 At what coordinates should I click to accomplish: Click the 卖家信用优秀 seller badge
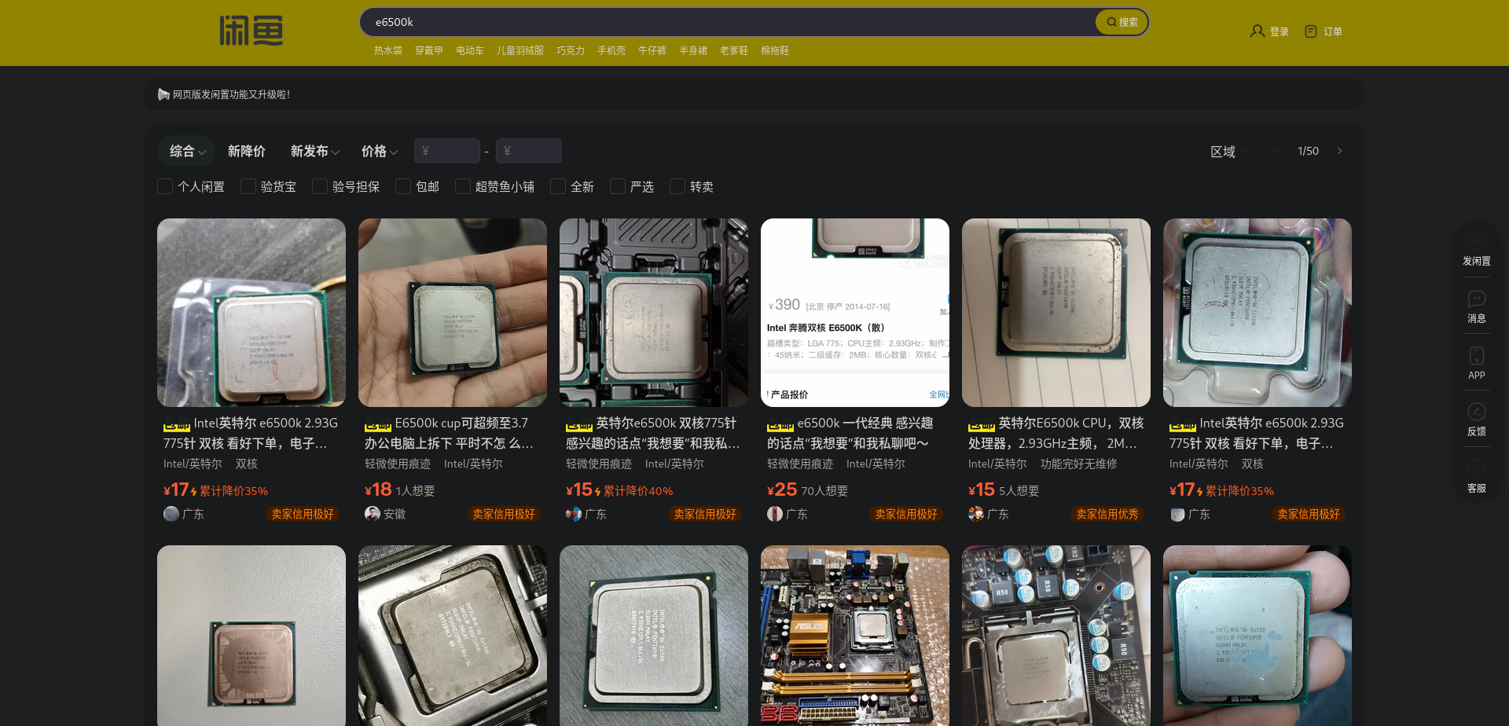[1107, 514]
